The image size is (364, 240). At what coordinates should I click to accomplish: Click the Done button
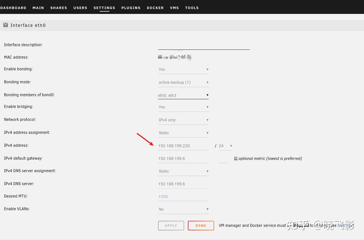pyautogui.click(x=201, y=226)
